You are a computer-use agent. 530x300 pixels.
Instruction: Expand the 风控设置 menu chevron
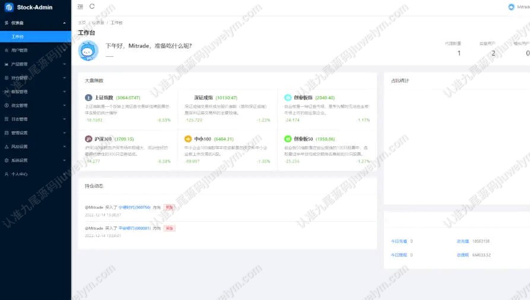click(64, 146)
